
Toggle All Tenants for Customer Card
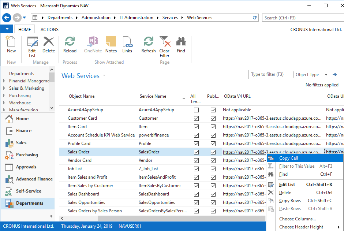point(197,119)
